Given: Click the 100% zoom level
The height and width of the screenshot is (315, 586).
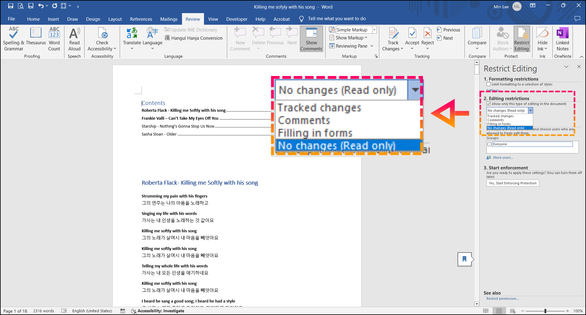Looking at the screenshot, I should (578, 311).
